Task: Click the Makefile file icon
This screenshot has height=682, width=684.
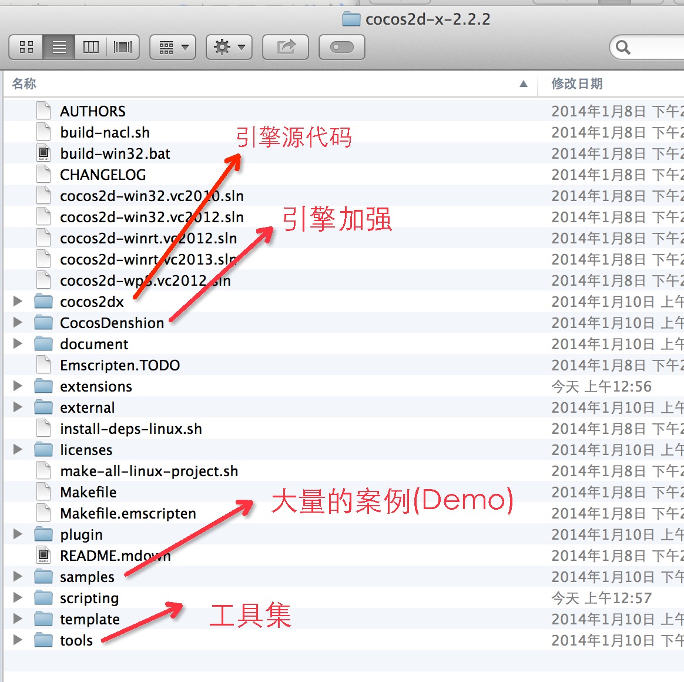Action: (43, 492)
